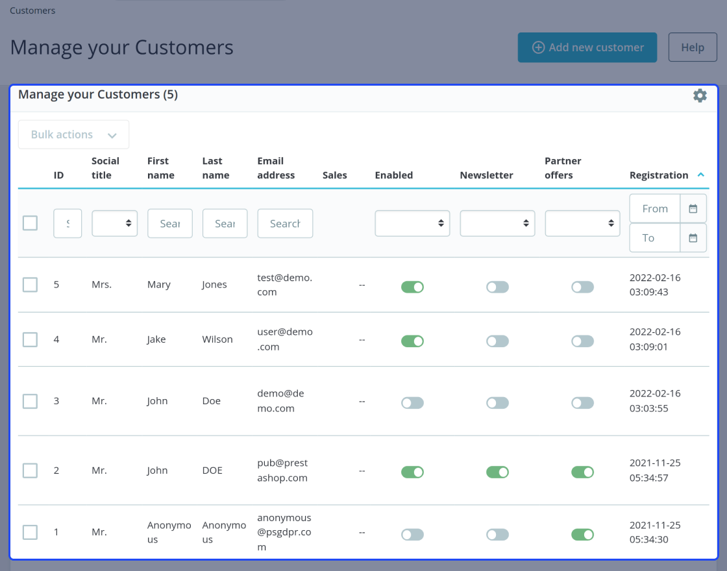This screenshot has height=571, width=727.
Task: Click the Registration sort arrow icon
Action: 700,175
